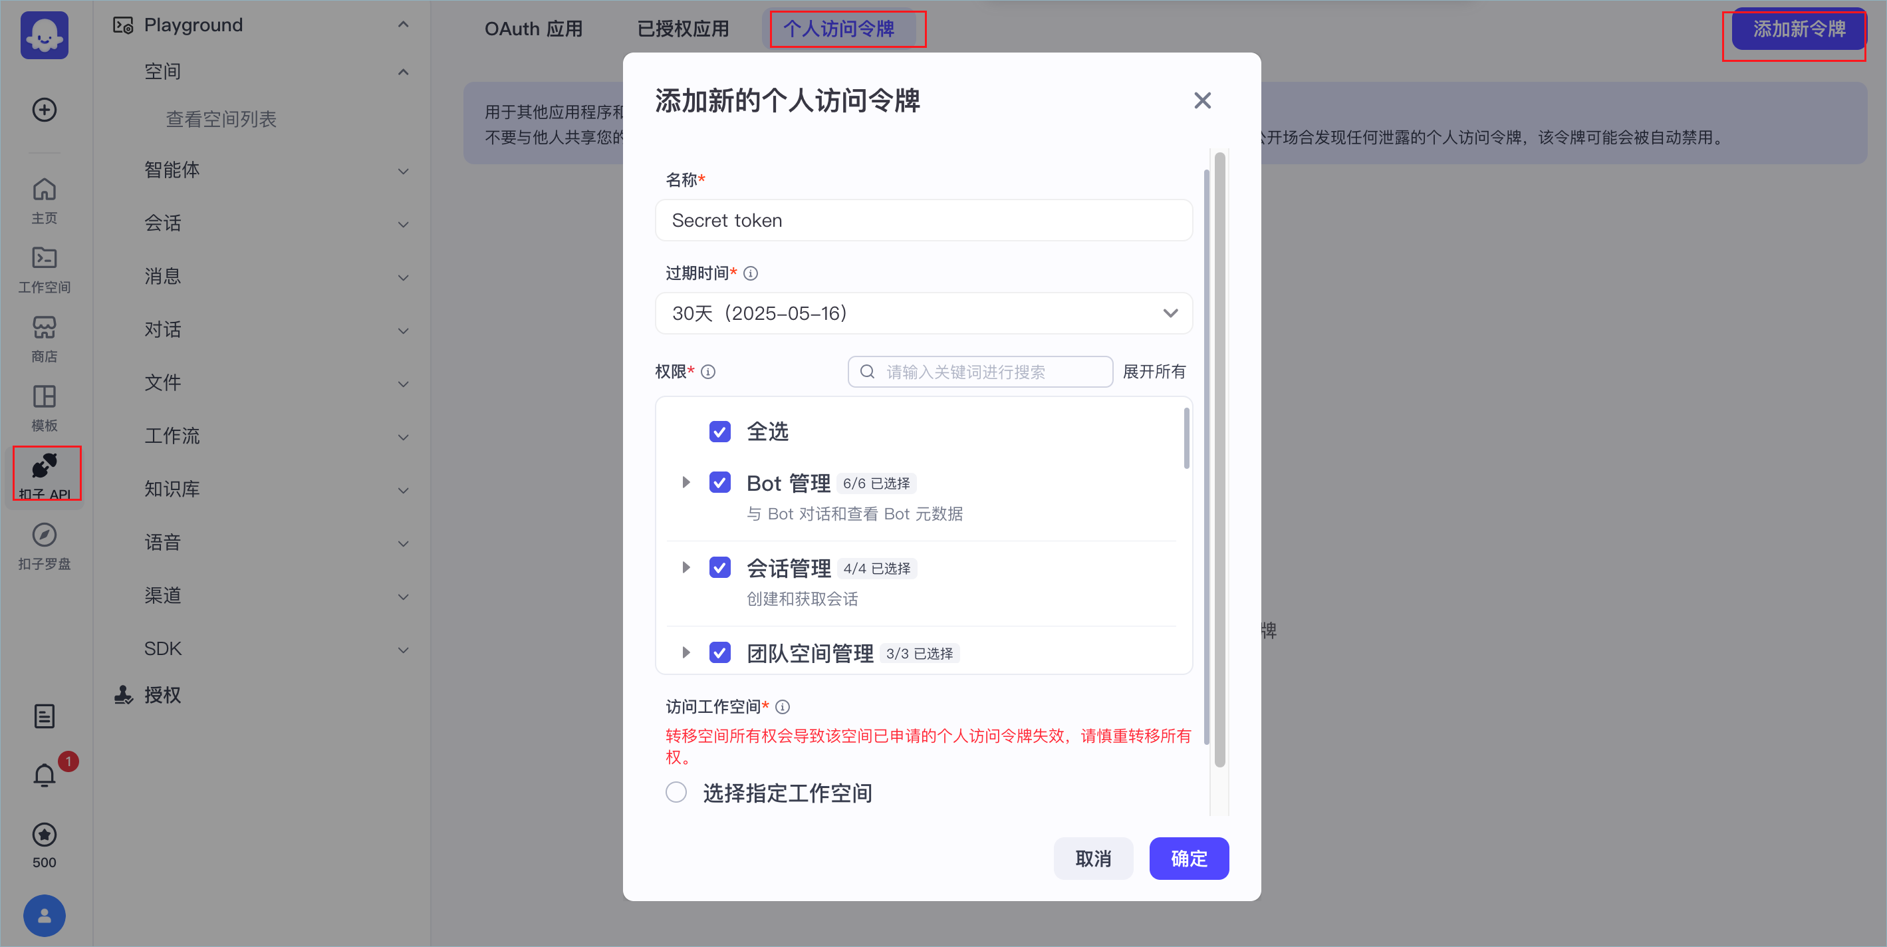Open the 工作空间 workspace icon
The width and height of the screenshot is (1887, 947).
click(44, 269)
